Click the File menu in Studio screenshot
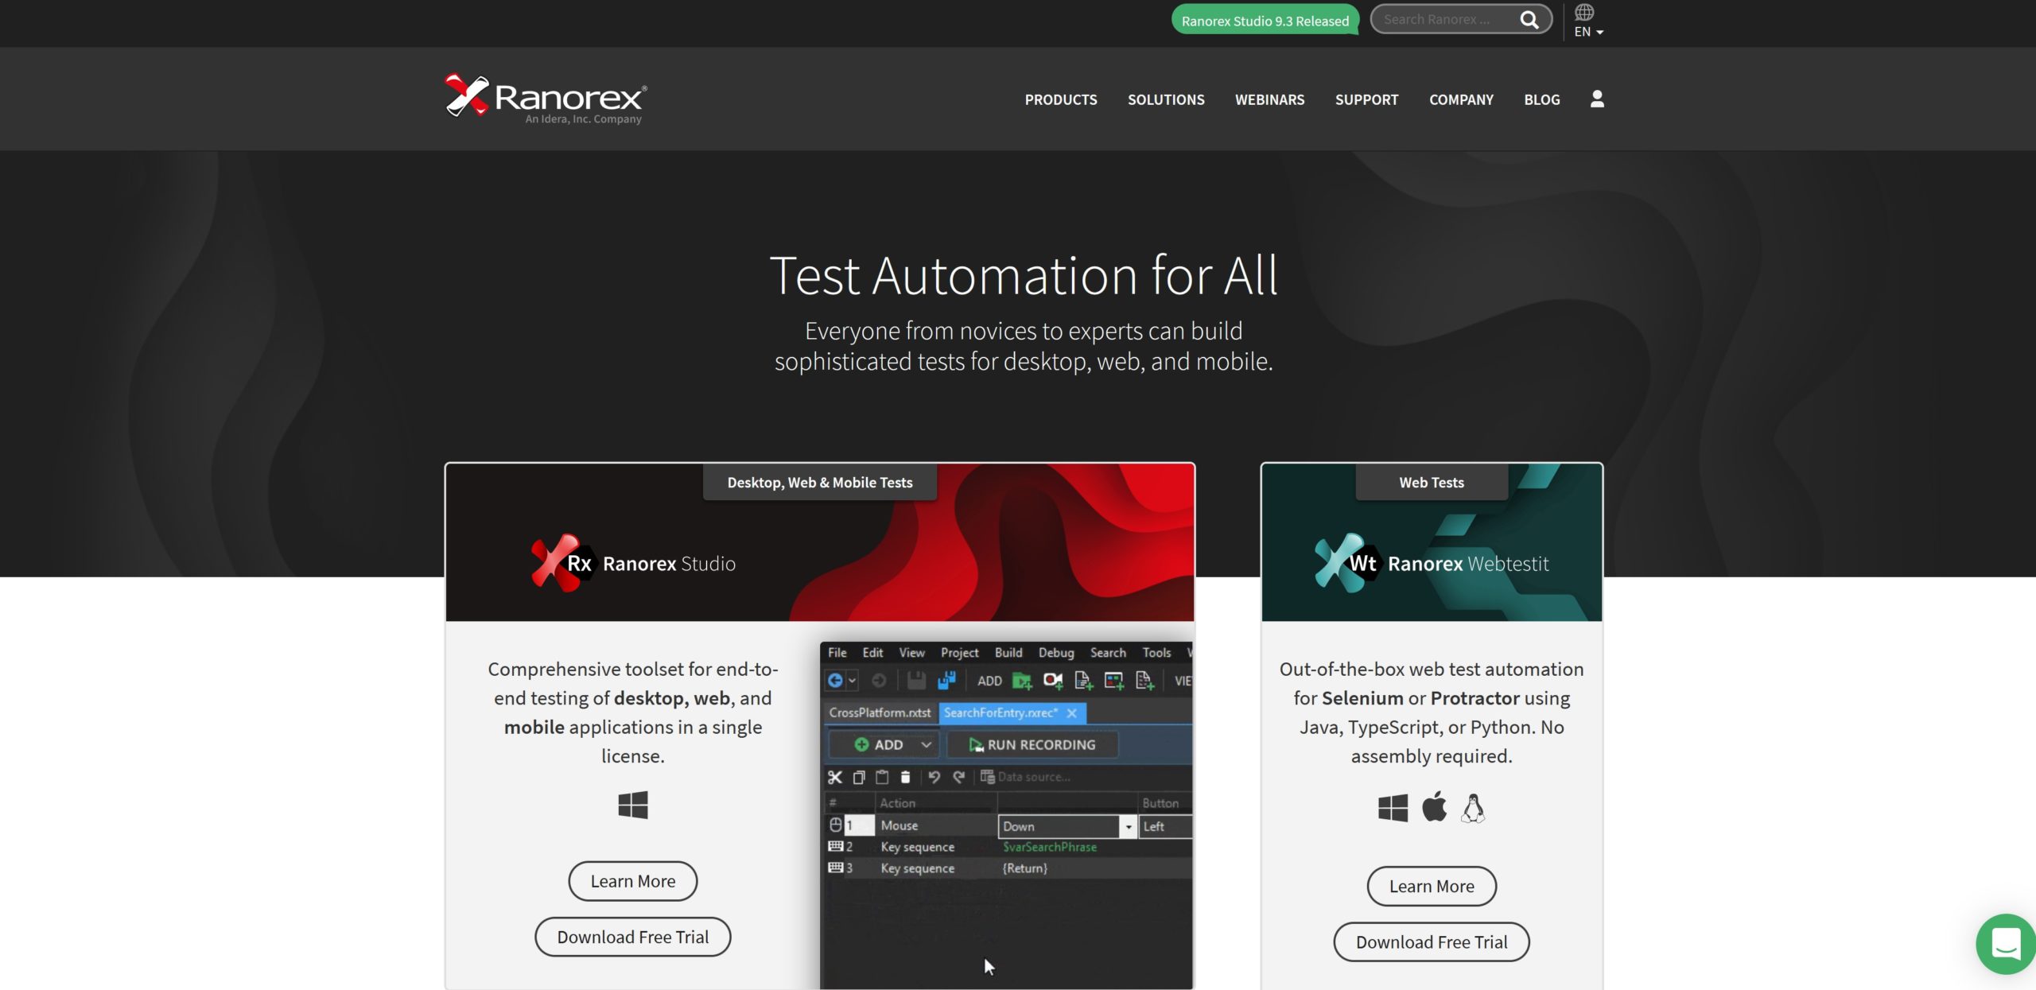The image size is (2036, 990). [837, 653]
